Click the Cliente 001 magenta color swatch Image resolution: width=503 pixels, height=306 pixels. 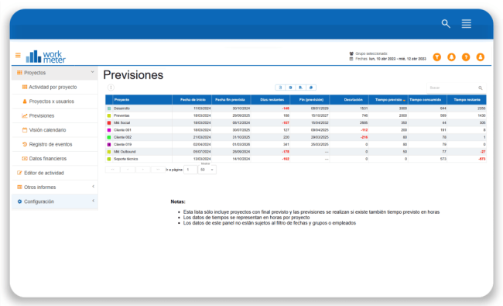pos(109,130)
